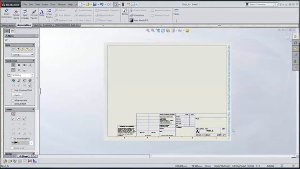Open the File menu

25,4
